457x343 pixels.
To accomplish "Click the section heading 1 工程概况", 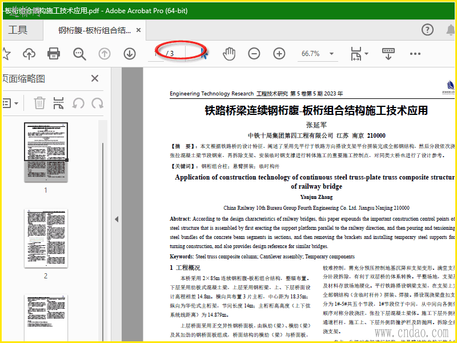I will point(185,268).
